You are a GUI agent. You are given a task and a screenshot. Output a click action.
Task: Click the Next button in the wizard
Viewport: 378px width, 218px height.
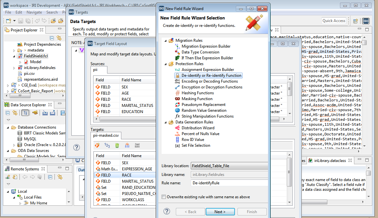220,211
